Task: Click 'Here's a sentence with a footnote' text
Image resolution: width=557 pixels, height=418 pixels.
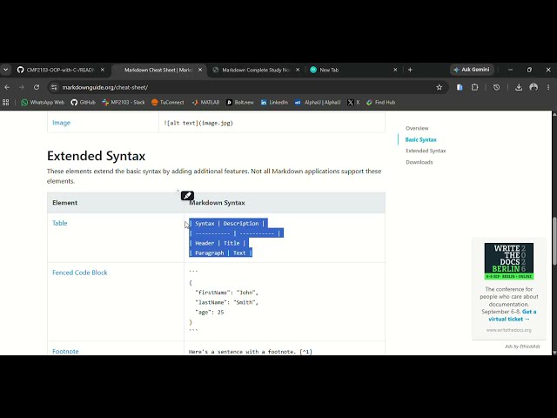Action: 243,352
